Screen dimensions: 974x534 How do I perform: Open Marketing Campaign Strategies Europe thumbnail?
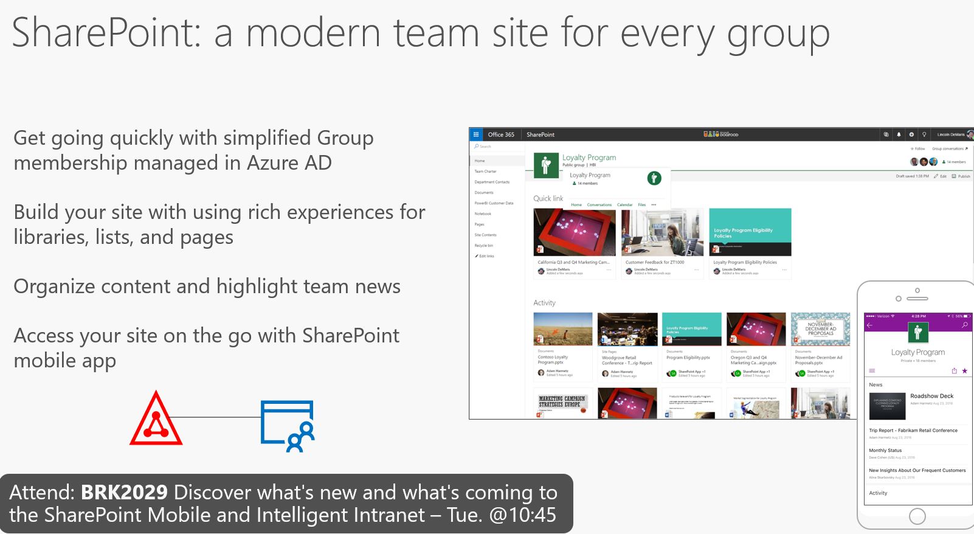tap(563, 403)
